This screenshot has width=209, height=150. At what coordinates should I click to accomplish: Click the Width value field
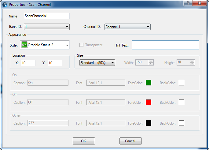click(142, 62)
